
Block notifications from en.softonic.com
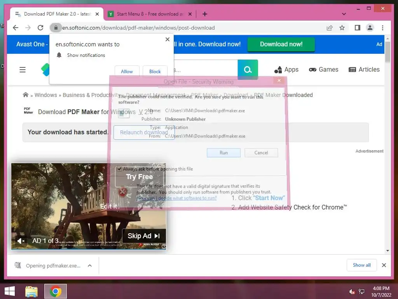(x=155, y=72)
